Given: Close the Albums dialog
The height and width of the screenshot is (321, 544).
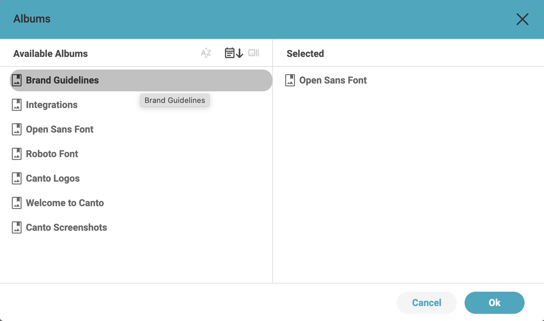Looking at the screenshot, I should [522, 19].
